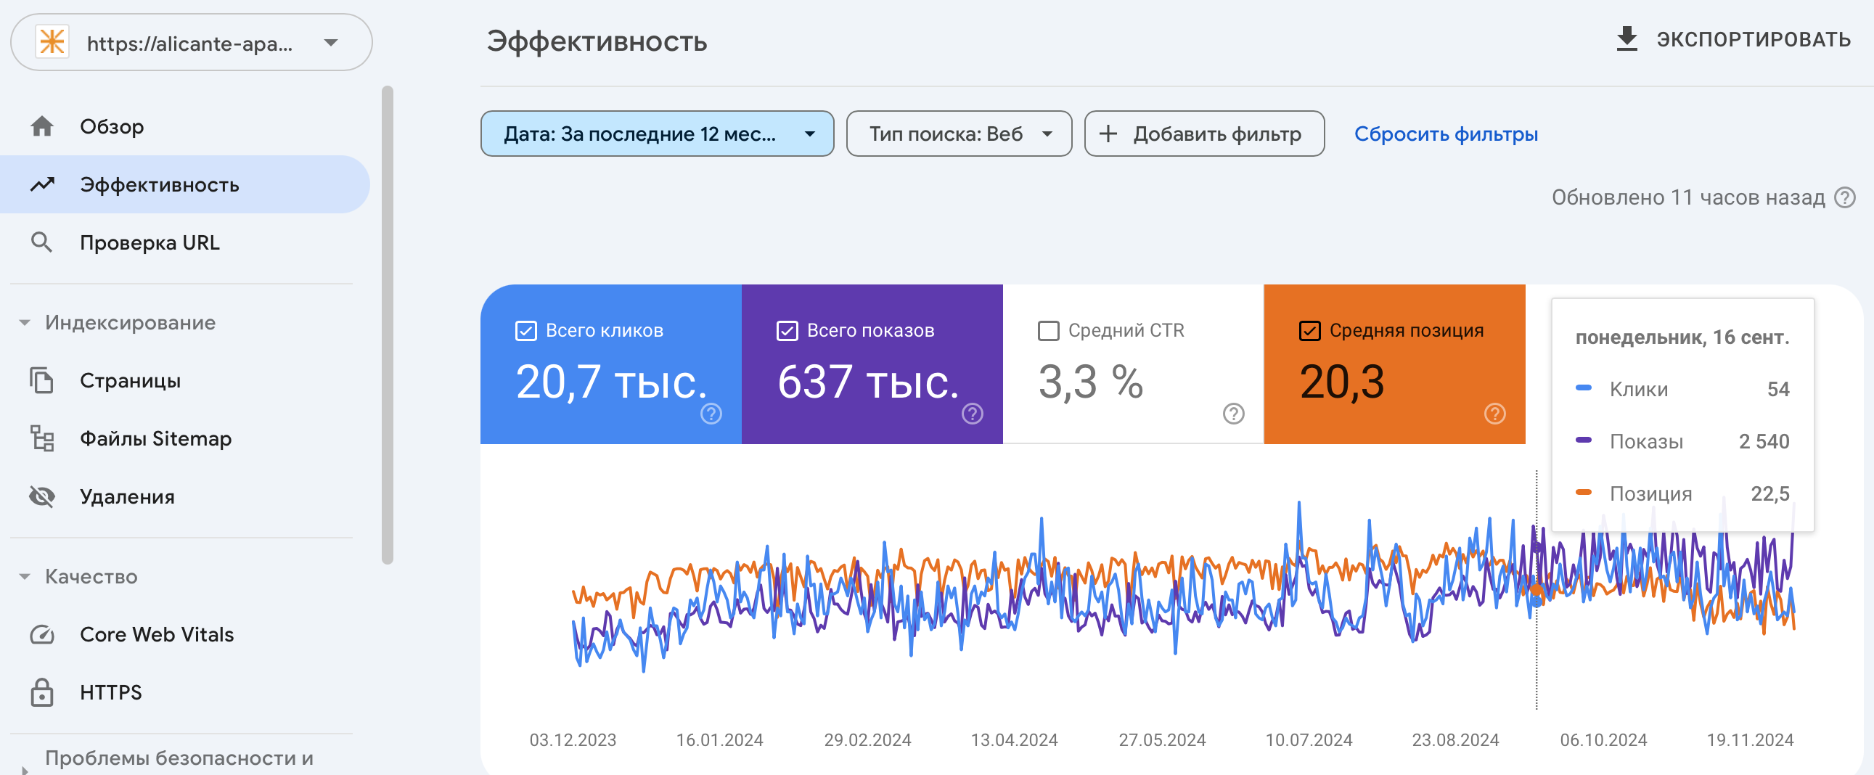This screenshot has width=1874, height=775.
Task: Click help icon beside Обновлено 11 часов назад
Action: [1845, 197]
